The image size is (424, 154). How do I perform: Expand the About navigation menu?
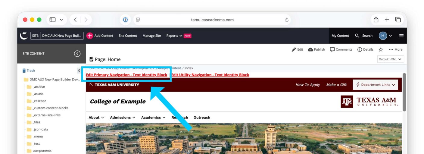coord(96,118)
